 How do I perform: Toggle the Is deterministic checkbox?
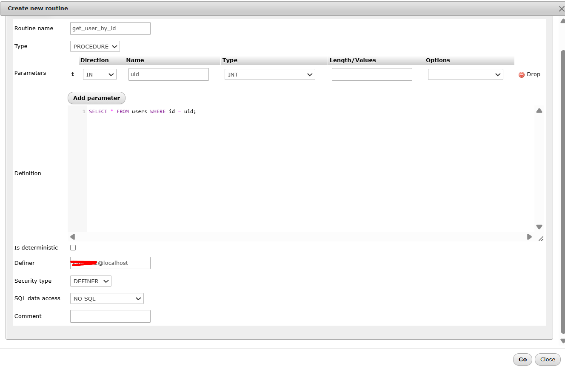coord(73,248)
